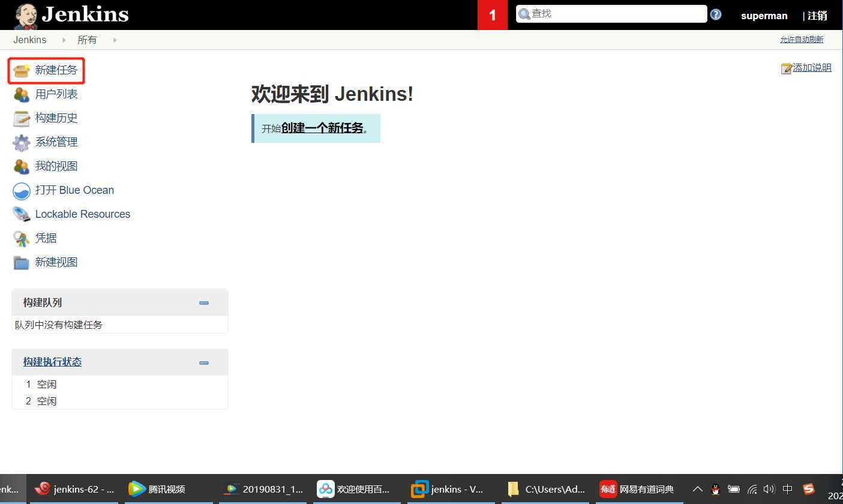Expand the 所有 breadcrumb arrow
843x504 pixels.
(115, 40)
